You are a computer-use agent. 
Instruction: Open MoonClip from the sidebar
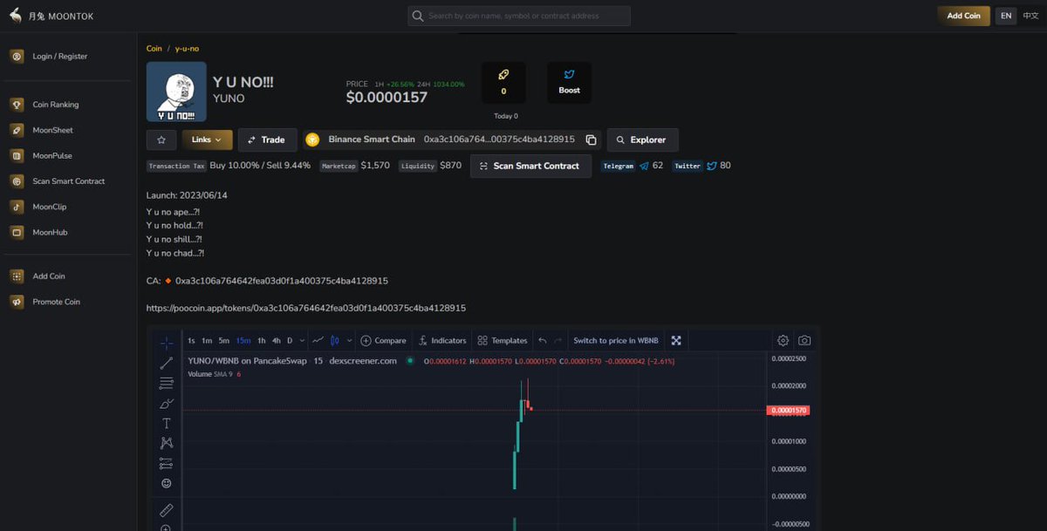(50, 207)
